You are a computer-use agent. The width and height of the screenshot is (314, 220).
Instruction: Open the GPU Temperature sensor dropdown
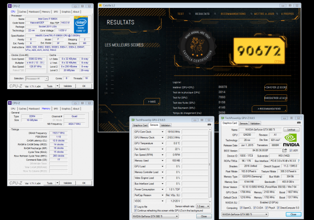[162, 143]
